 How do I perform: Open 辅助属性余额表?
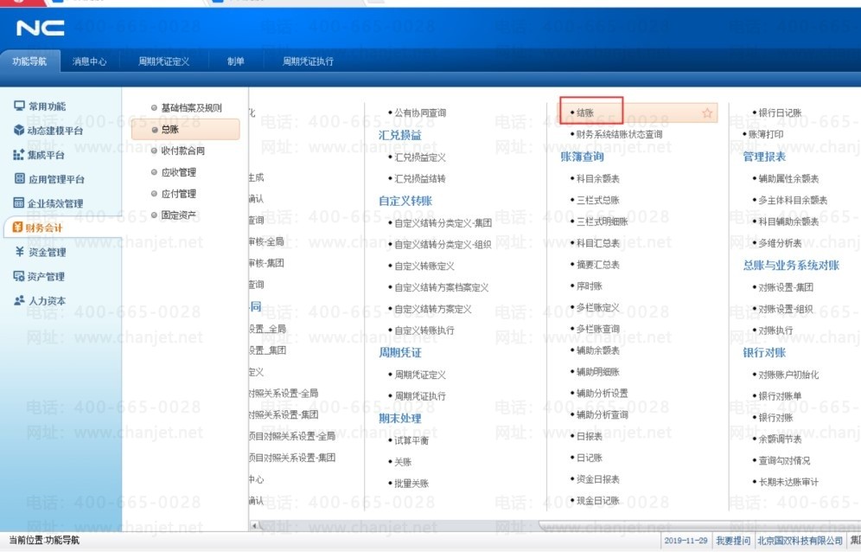pos(788,179)
